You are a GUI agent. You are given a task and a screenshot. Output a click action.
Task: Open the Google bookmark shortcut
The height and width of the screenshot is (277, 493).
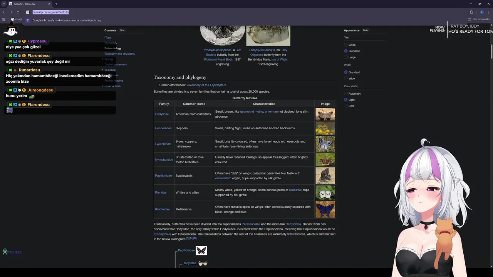click(17, 19)
